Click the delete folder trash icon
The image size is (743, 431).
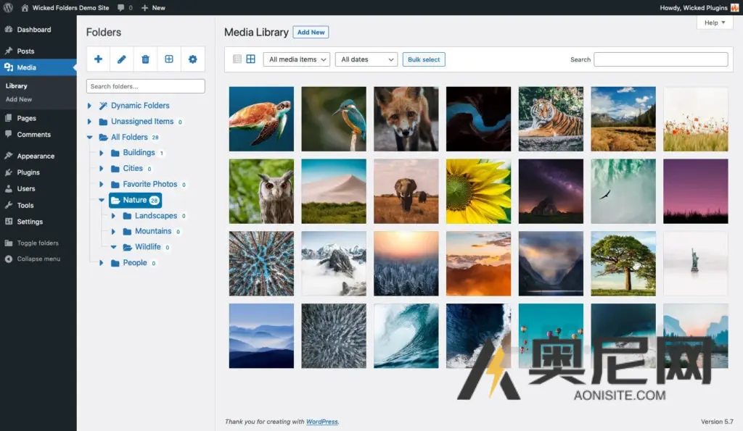145,59
